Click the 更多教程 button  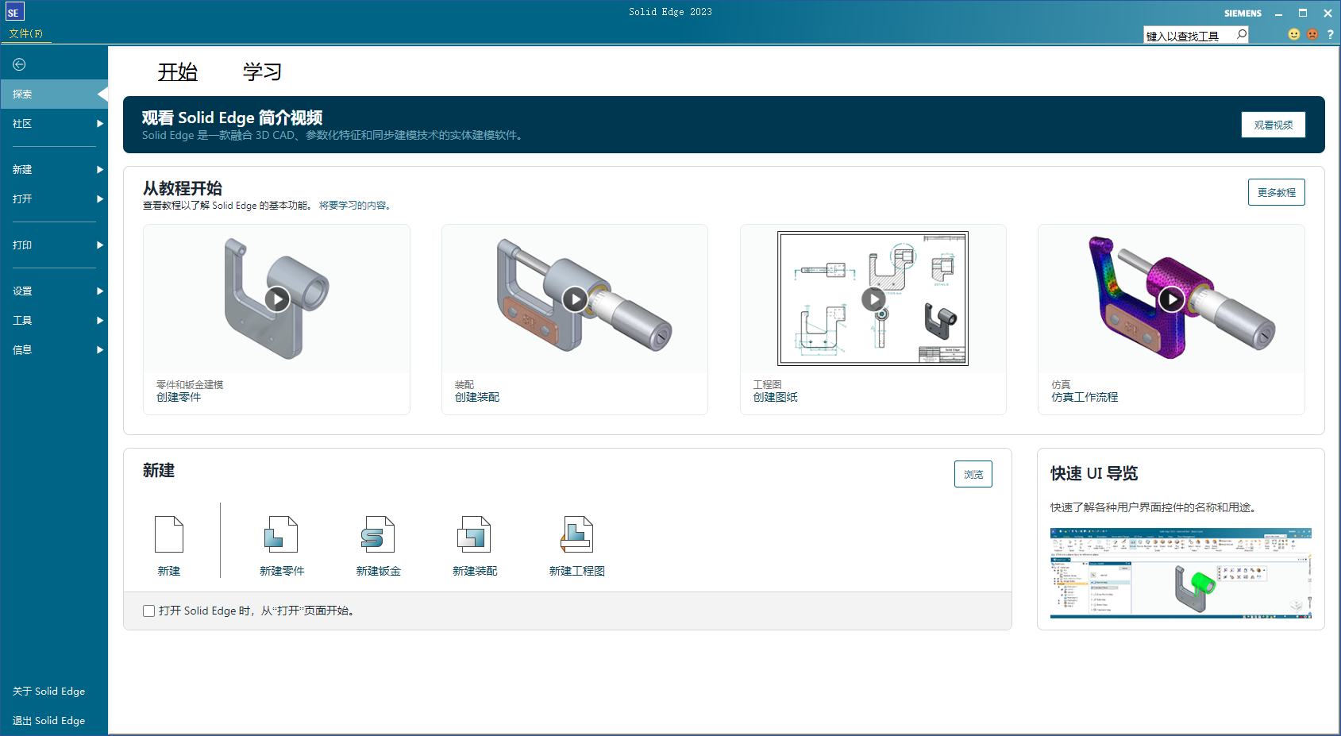[x=1277, y=192]
